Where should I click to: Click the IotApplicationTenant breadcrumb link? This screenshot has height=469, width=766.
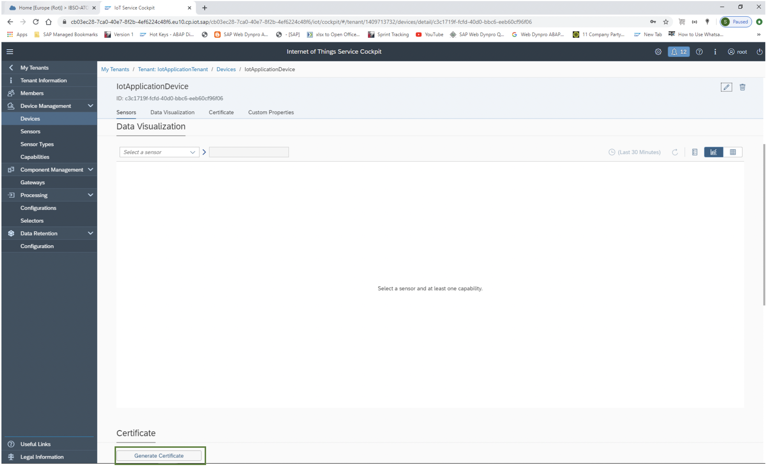172,69
